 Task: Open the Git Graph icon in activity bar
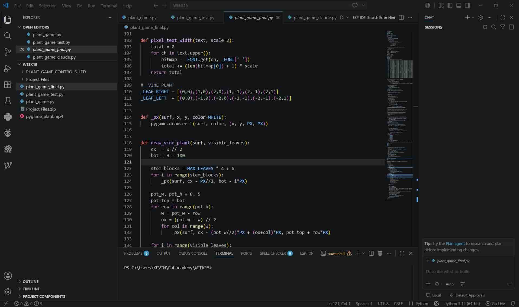8,165
